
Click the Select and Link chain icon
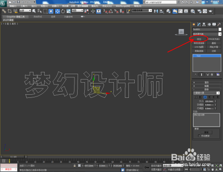point(4,11)
